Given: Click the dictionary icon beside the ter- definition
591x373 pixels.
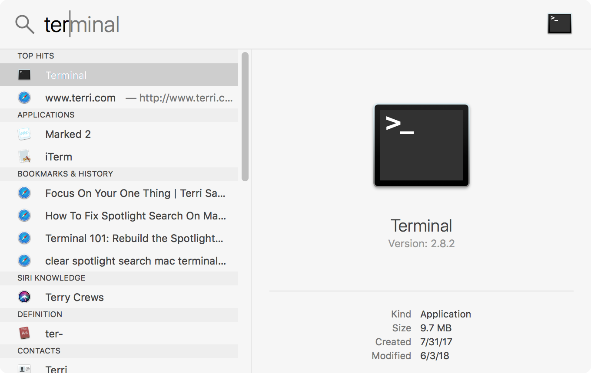Looking at the screenshot, I should pos(24,334).
